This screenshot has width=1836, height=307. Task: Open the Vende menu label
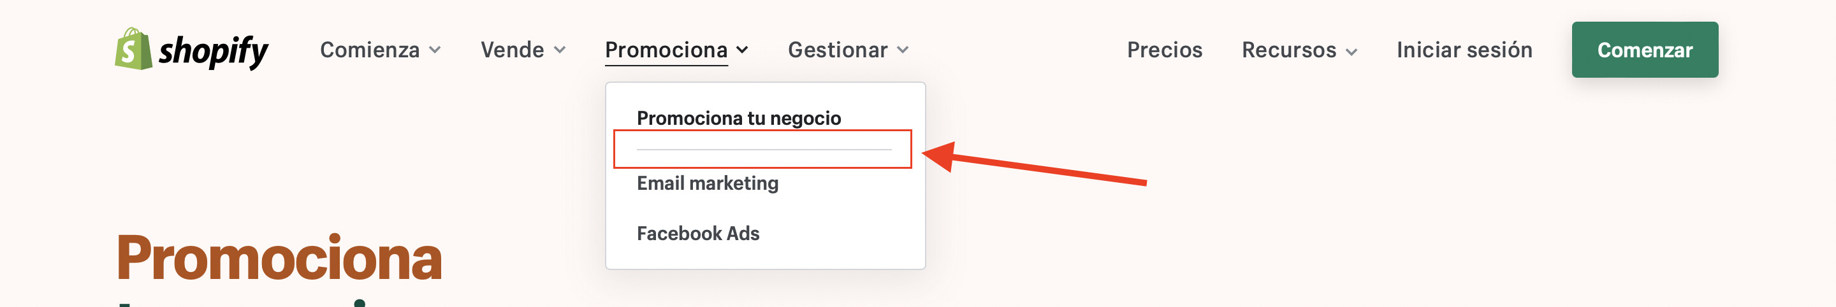tap(512, 50)
